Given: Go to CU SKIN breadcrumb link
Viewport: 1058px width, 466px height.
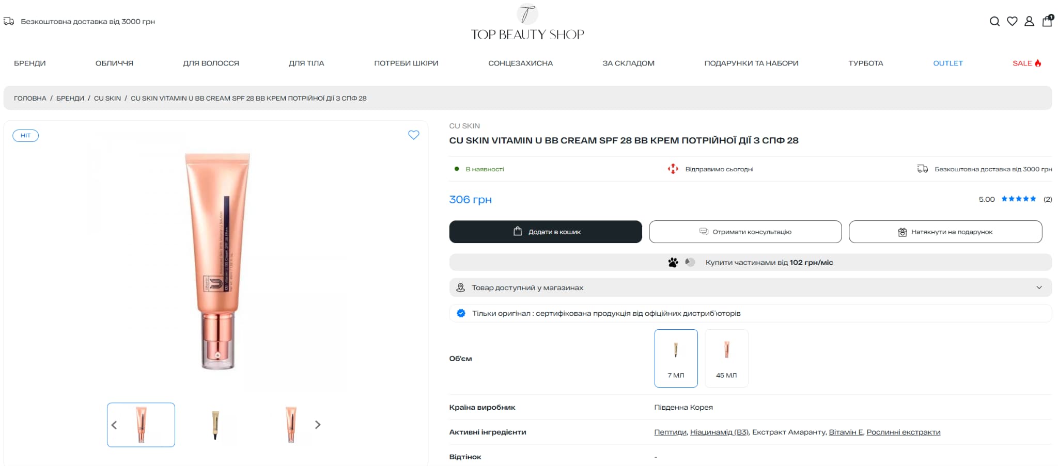Looking at the screenshot, I should pyautogui.click(x=107, y=98).
